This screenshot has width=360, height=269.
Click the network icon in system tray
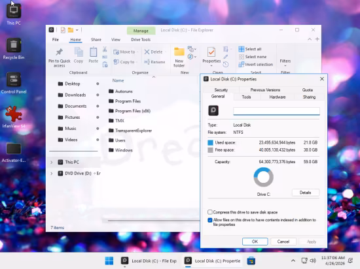(x=304, y=261)
